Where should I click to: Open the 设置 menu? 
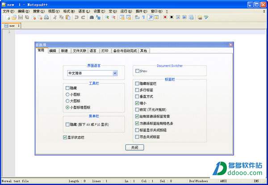(x=99, y=11)
